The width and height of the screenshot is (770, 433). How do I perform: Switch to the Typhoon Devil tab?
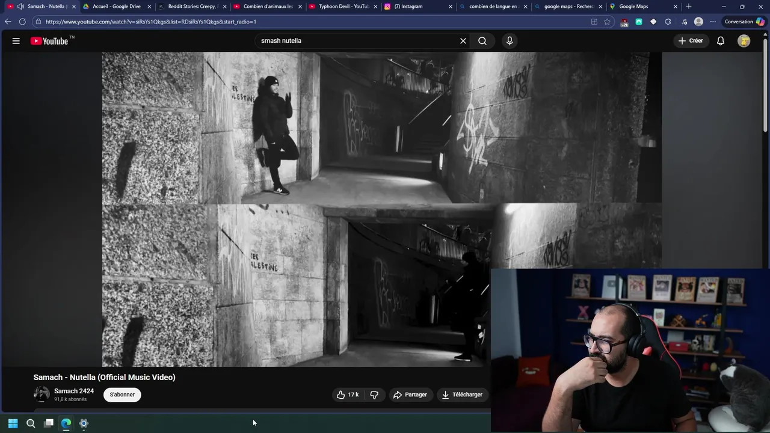point(343,7)
